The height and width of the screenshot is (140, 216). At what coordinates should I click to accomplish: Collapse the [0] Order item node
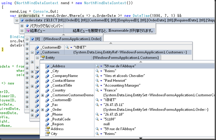coord(27,39)
